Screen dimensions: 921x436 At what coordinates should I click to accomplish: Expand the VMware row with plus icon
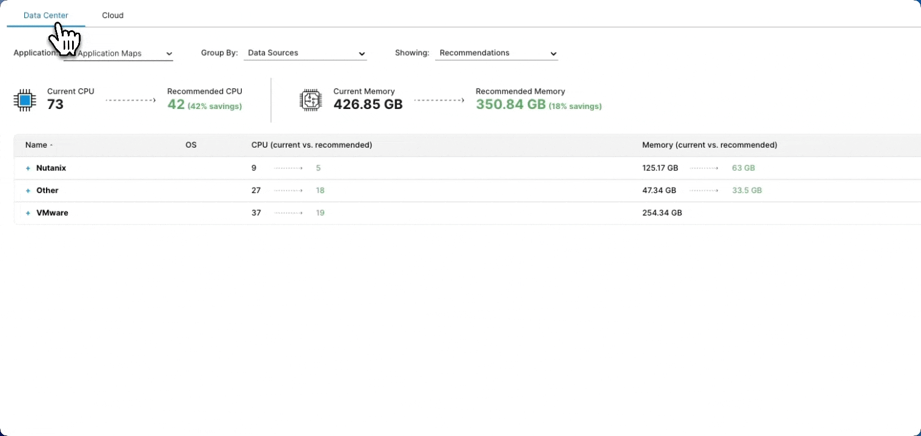point(28,213)
